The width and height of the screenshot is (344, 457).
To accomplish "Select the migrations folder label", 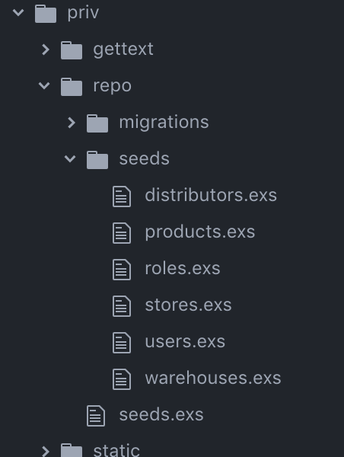I will pyautogui.click(x=164, y=123).
